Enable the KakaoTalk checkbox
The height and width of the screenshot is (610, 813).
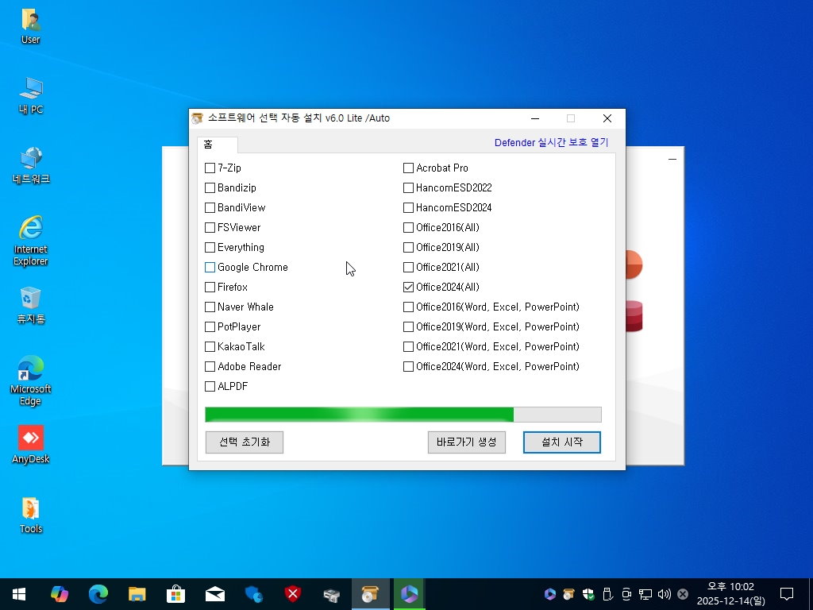[210, 346]
